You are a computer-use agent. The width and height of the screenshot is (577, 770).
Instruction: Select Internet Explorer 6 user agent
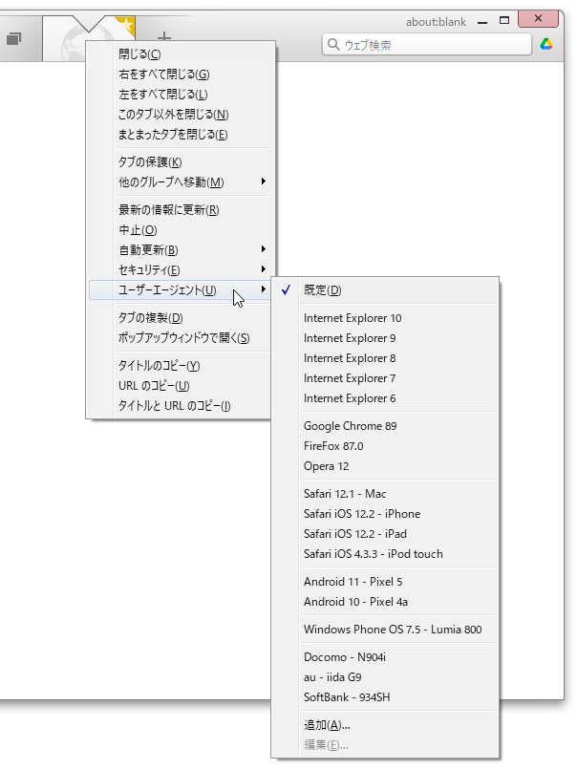click(384, 398)
